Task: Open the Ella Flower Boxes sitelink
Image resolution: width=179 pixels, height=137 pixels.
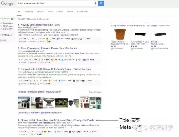Action: pos(51,35)
